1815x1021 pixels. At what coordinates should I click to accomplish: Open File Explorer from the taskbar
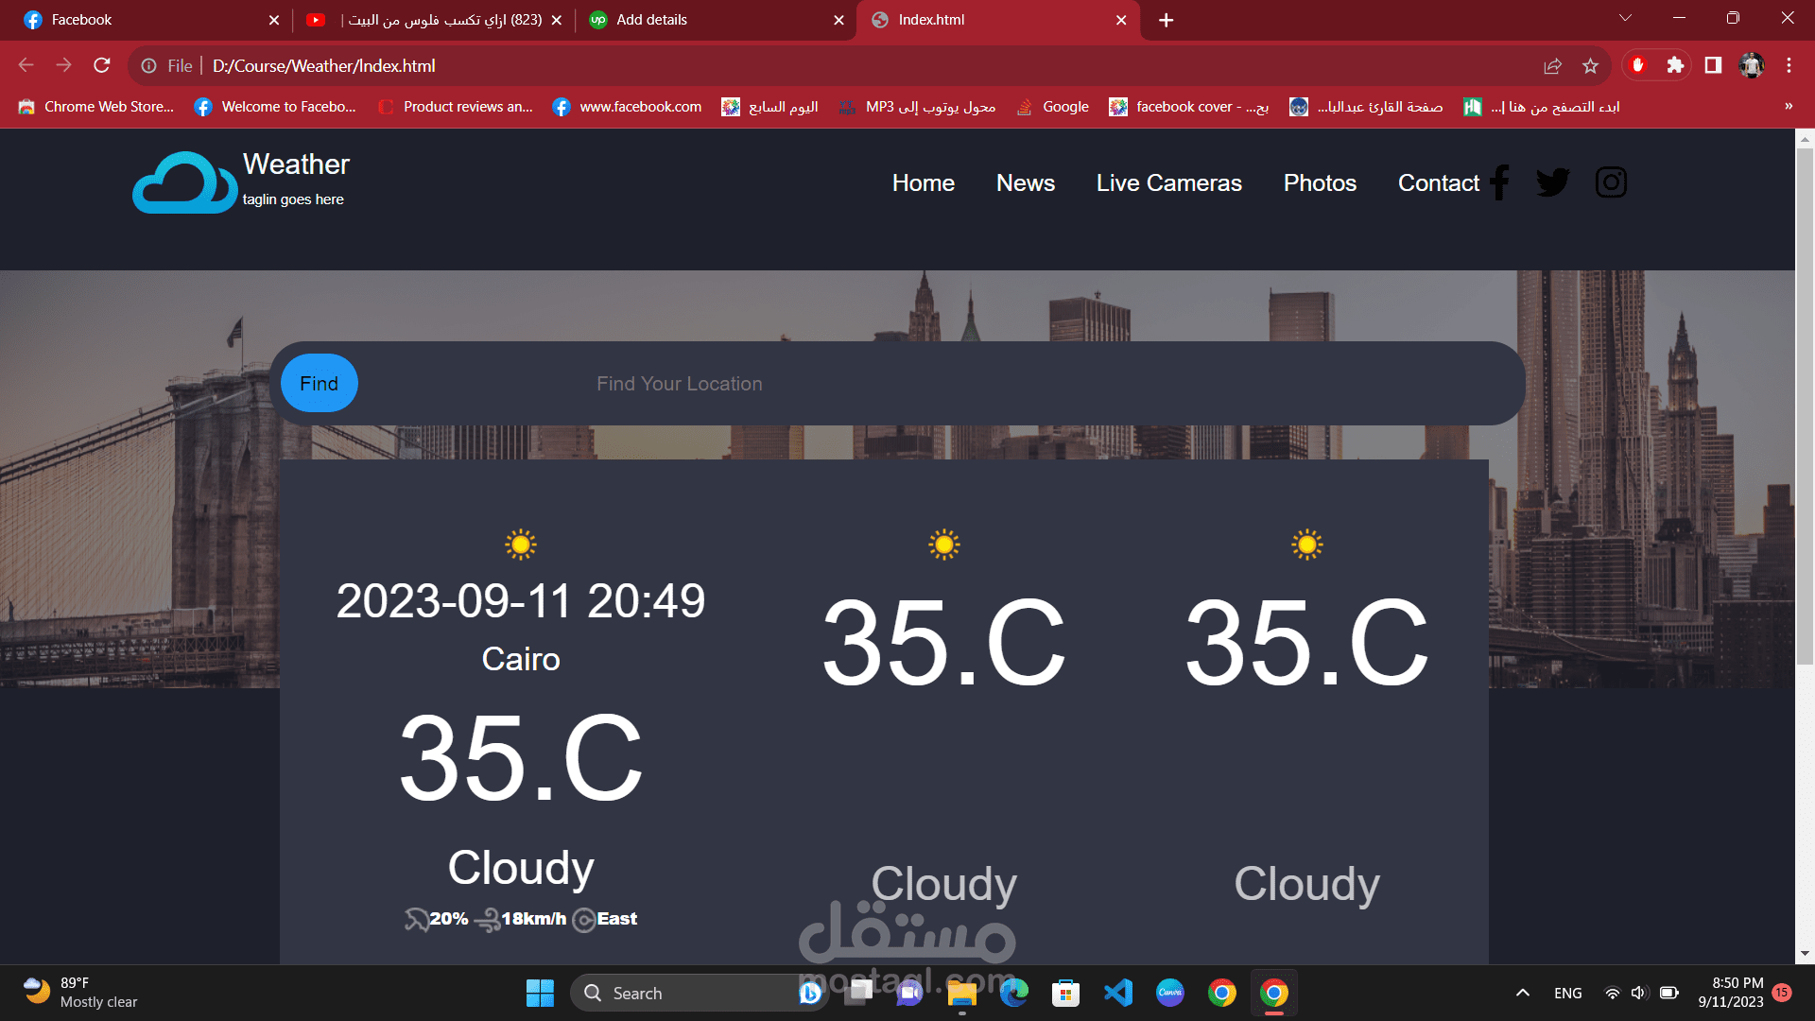(962, 993)
